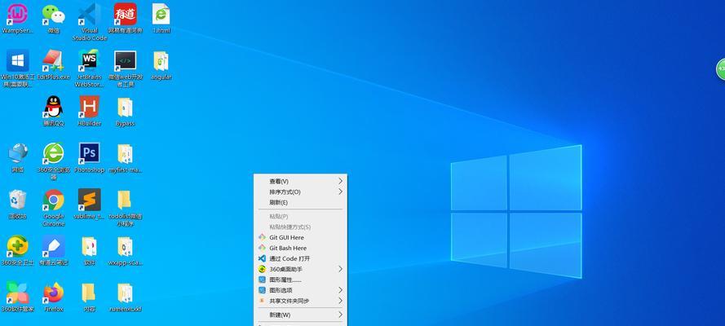Launch the Tencent QQ penguin icon
Screen dimensions: 725x326
point(54,112)
